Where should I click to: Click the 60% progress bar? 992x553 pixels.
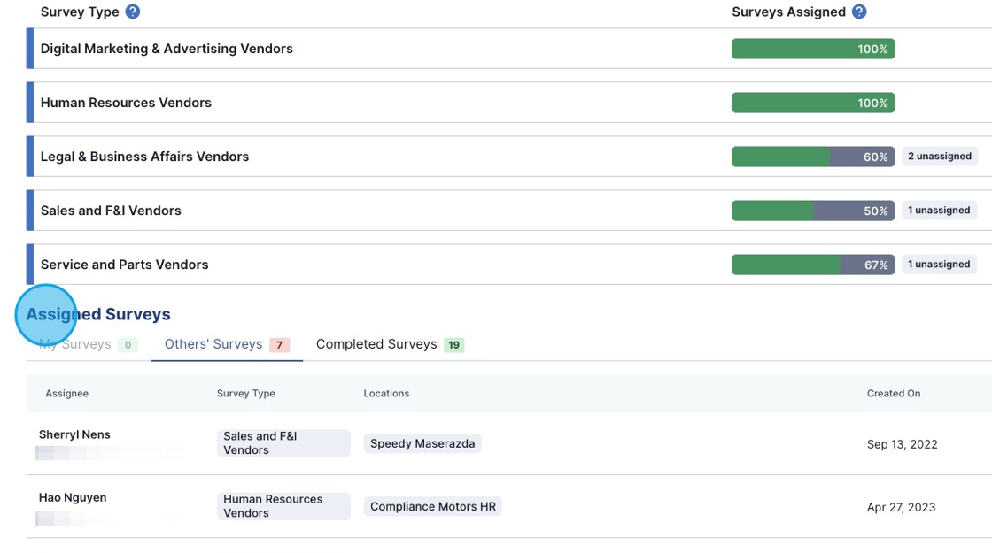pos(812,157)
